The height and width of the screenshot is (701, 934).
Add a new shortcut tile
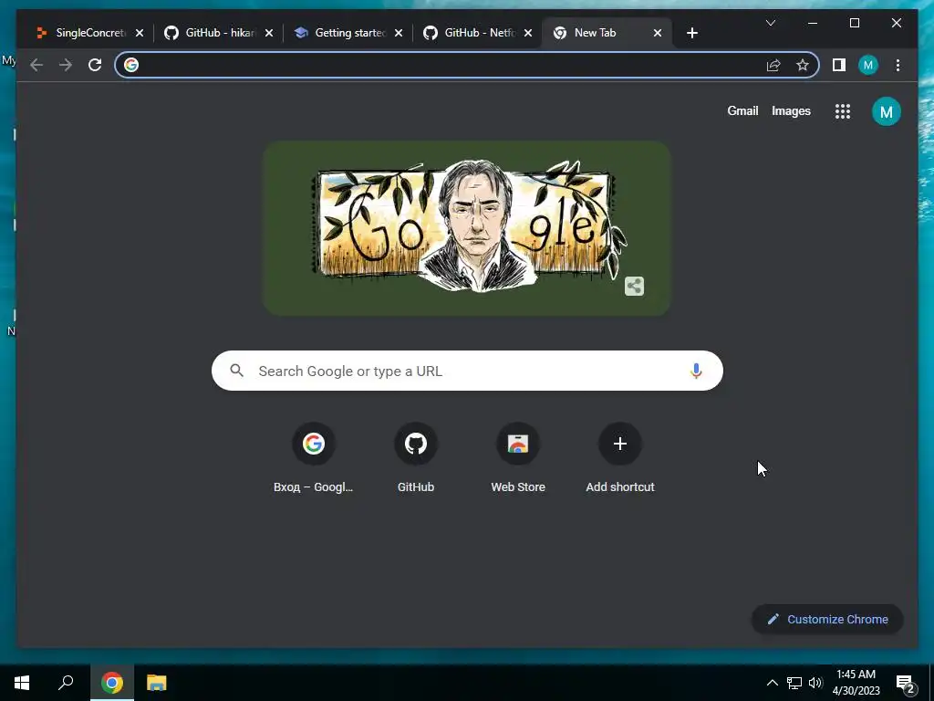coord(620,458)
